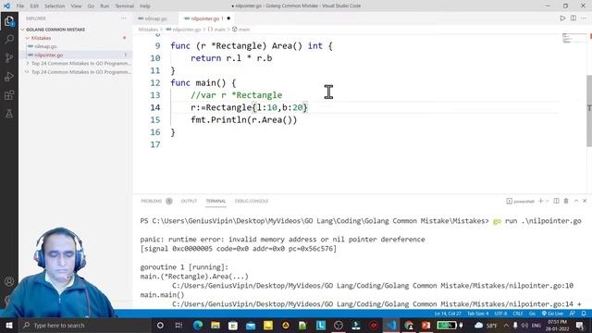This screenshot has width=592, height=333.
Task: Open Microsoft Edge from taskbar
Action: (x=197, y=325)
